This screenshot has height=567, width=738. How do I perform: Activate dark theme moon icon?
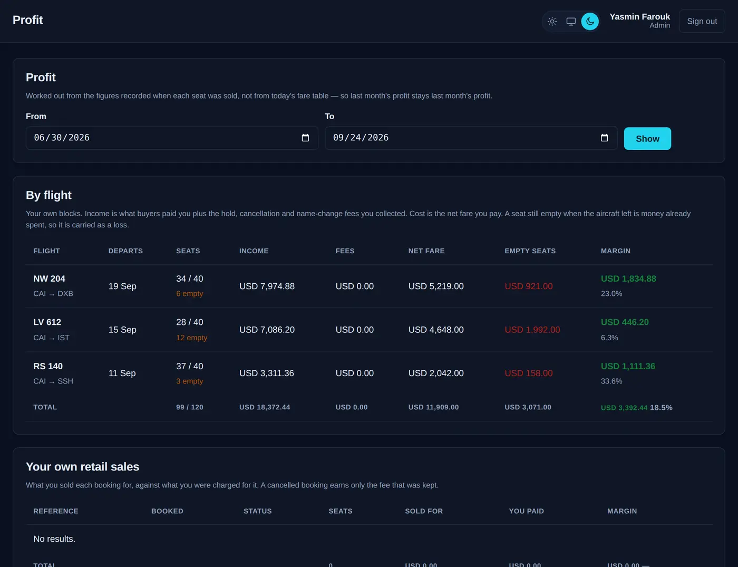click(x=590, y=22)
